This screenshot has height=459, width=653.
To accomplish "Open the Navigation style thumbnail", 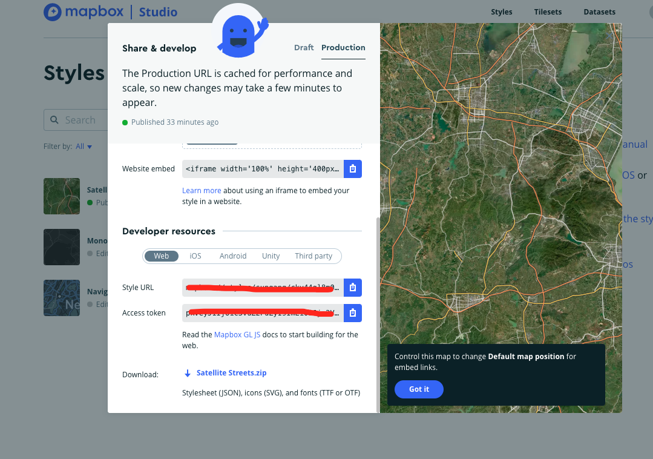I will pyautogui.click(x=62, y=298).
